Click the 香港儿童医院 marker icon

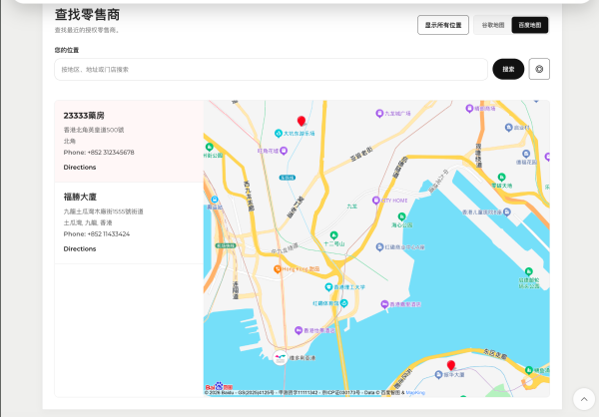tap(507, 211)
